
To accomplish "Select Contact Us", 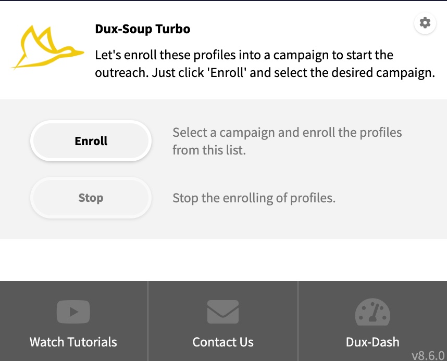I will click(223, 342).
